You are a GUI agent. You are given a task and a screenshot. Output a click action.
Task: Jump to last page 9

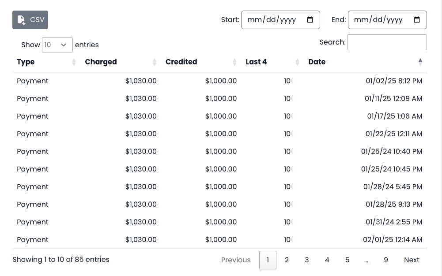[386, 260]
